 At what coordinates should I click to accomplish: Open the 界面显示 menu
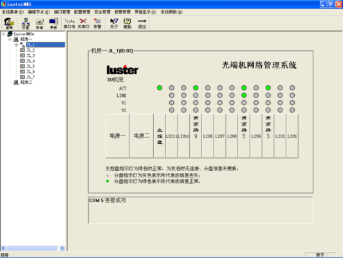pyautogui.click(x=145, y=12)
